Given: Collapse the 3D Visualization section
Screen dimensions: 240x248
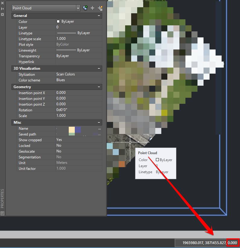Looking at the screenshot, I should pyautogui.click(x=99, y=68).
